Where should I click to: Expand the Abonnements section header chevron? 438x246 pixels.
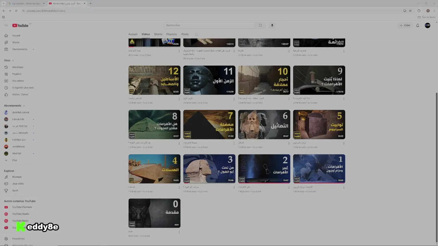point(24,106)
